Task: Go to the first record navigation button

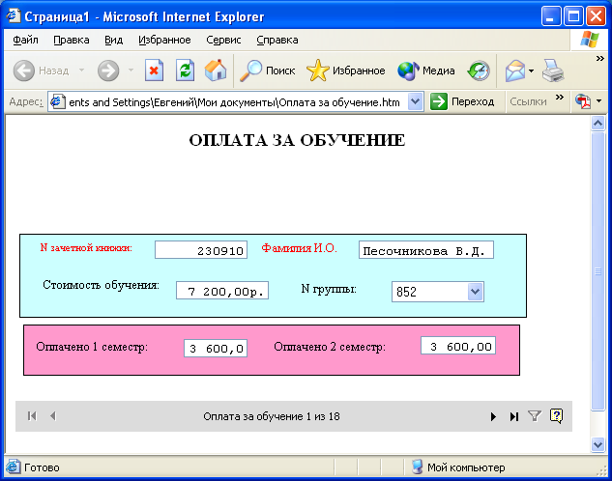Action: tap(32, 416)
